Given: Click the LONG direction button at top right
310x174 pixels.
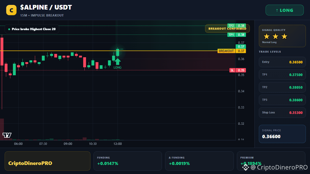Looking at the screenshot, I should (284, 10).
